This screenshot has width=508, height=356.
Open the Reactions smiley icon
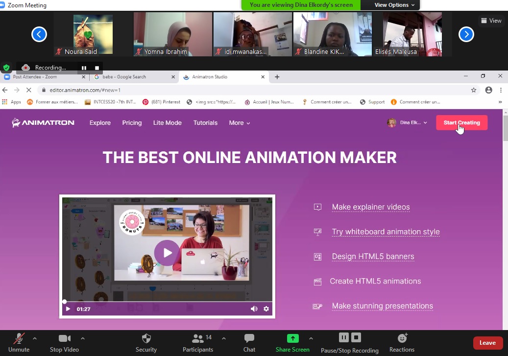tap(402, 338)
